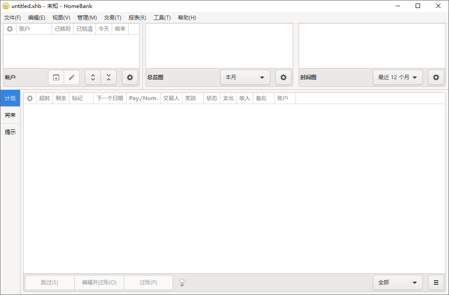Switch to the 提示 sidebar tab
Viewport: 449px width, 295px height.
pyautogui.click(x=10, y=132)
